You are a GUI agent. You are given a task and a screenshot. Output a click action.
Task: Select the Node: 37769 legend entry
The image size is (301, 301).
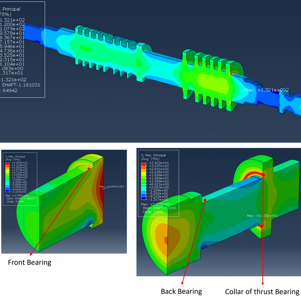point(15,201)
